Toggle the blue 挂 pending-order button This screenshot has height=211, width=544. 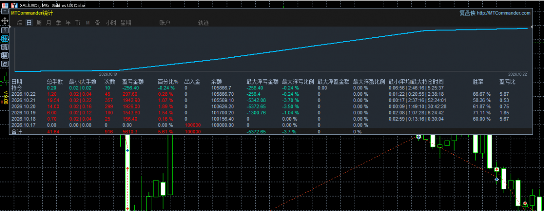click(x=5, y=39)
